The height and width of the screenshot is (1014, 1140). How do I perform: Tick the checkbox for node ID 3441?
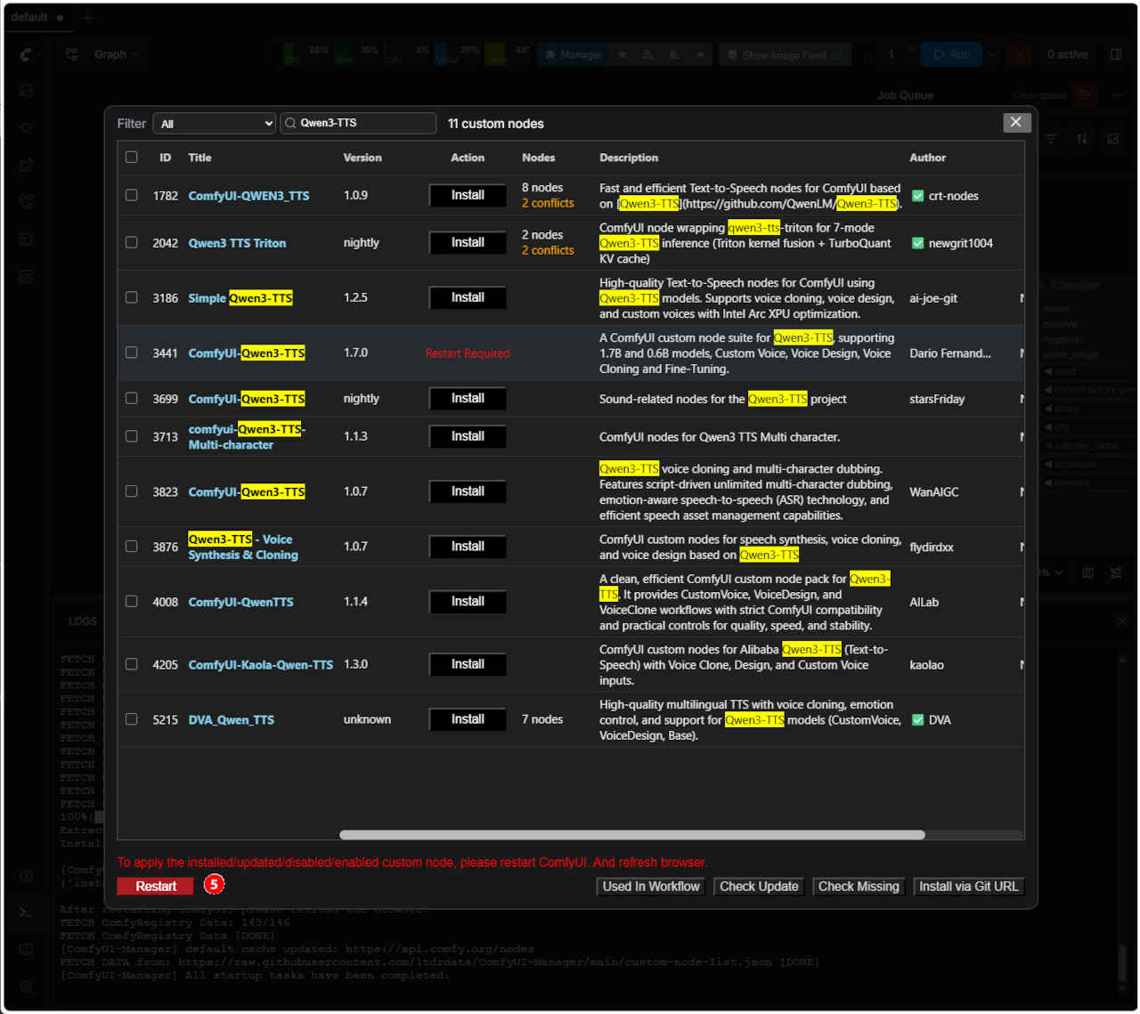pos(132,353)
